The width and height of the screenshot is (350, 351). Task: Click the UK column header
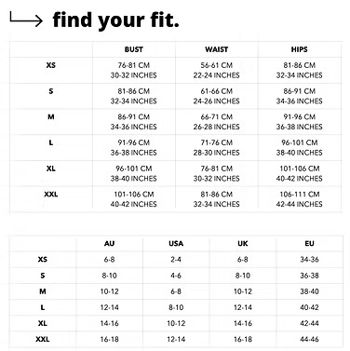[x=243, y=244]
